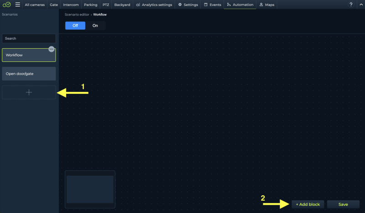Screen dimensions: 365x213
Task: Open the Analytics settings tab
Action: click(154, 5)
